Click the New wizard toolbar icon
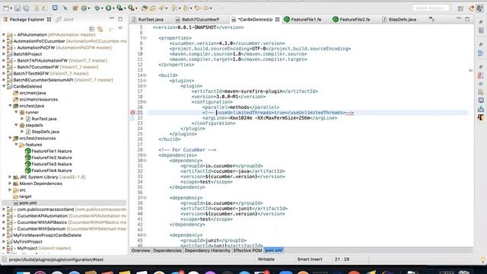 [x=6, y=8]
